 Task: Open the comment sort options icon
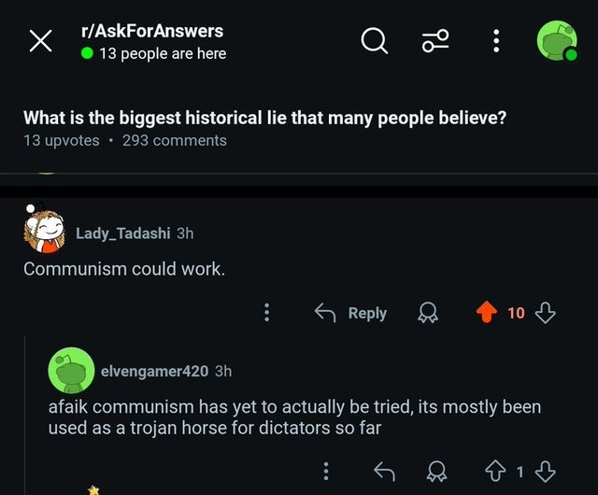435,40
